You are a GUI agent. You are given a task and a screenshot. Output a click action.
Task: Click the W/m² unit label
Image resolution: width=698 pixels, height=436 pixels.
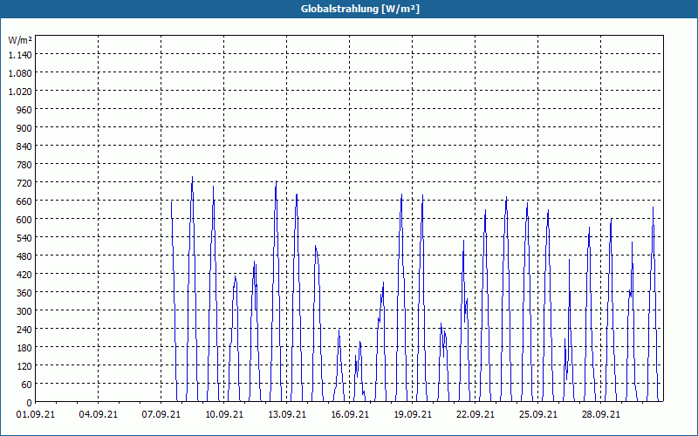[19, 40]
